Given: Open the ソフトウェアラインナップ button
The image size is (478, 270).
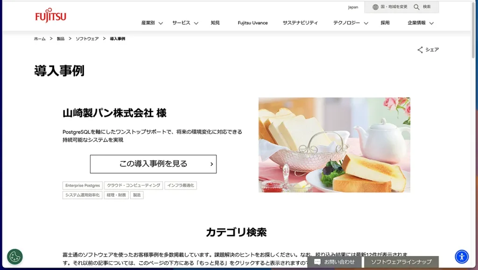Looking at the screenshot, I should (401, 262).
